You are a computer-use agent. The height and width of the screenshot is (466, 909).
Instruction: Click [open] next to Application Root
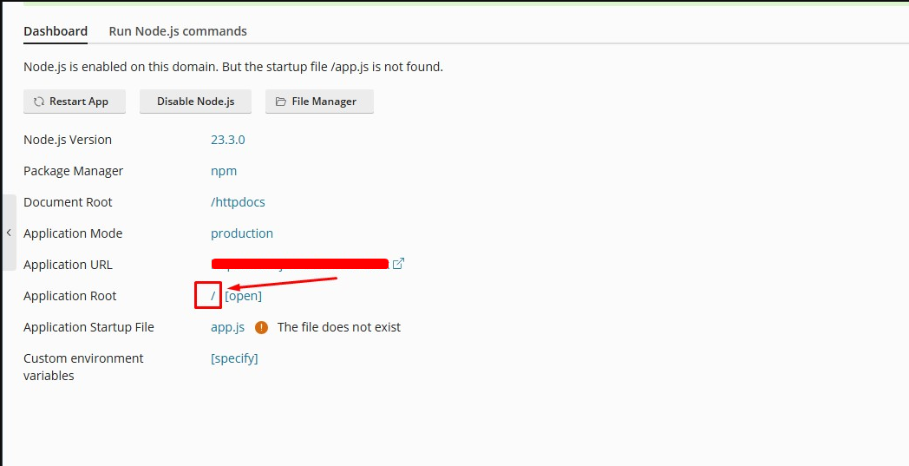coord(243,296)
